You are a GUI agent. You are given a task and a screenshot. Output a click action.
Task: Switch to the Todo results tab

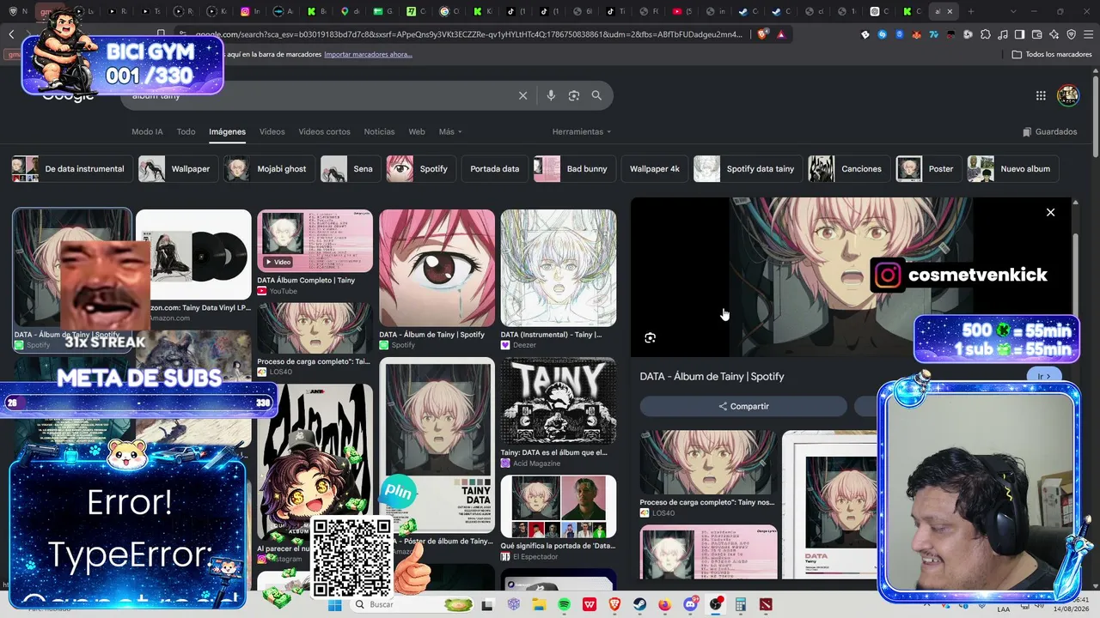tap(186, 131)
